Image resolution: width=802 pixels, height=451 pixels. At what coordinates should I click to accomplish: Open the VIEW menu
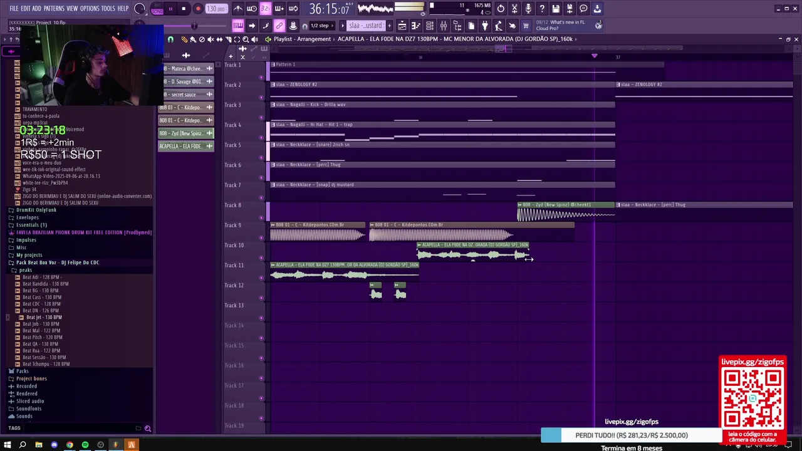[72, 9]
